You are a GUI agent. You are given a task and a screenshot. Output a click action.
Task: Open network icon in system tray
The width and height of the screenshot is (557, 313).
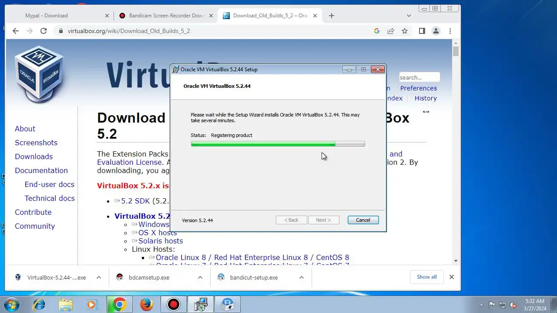[503, 305]
